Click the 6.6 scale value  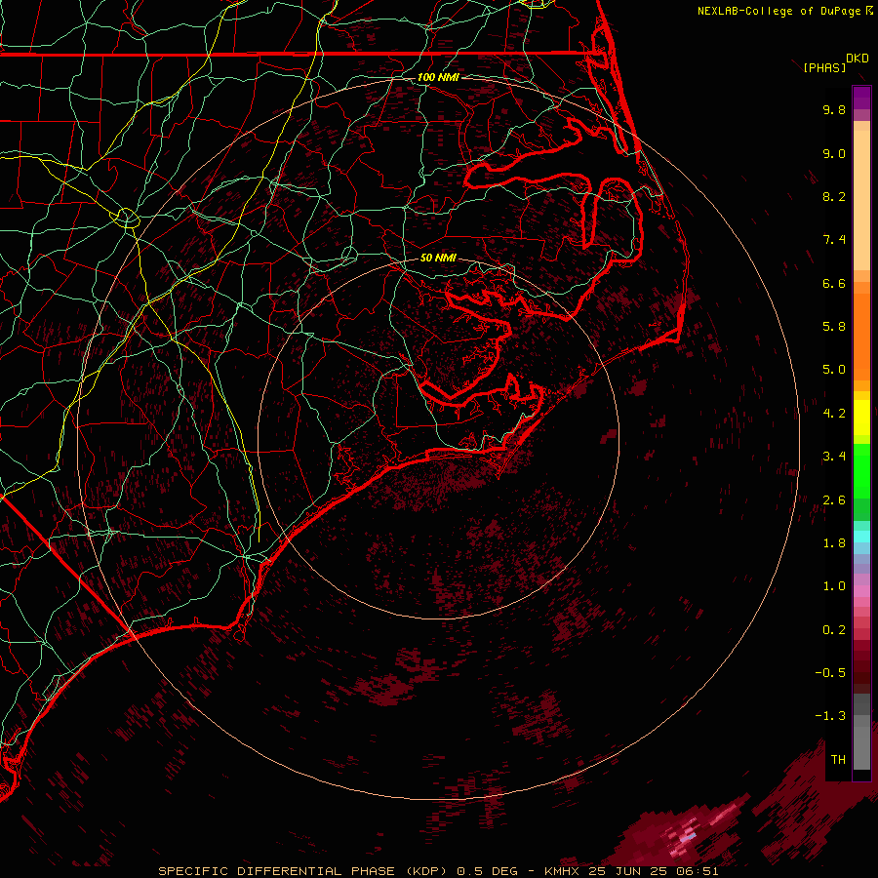tap(834, 283)
